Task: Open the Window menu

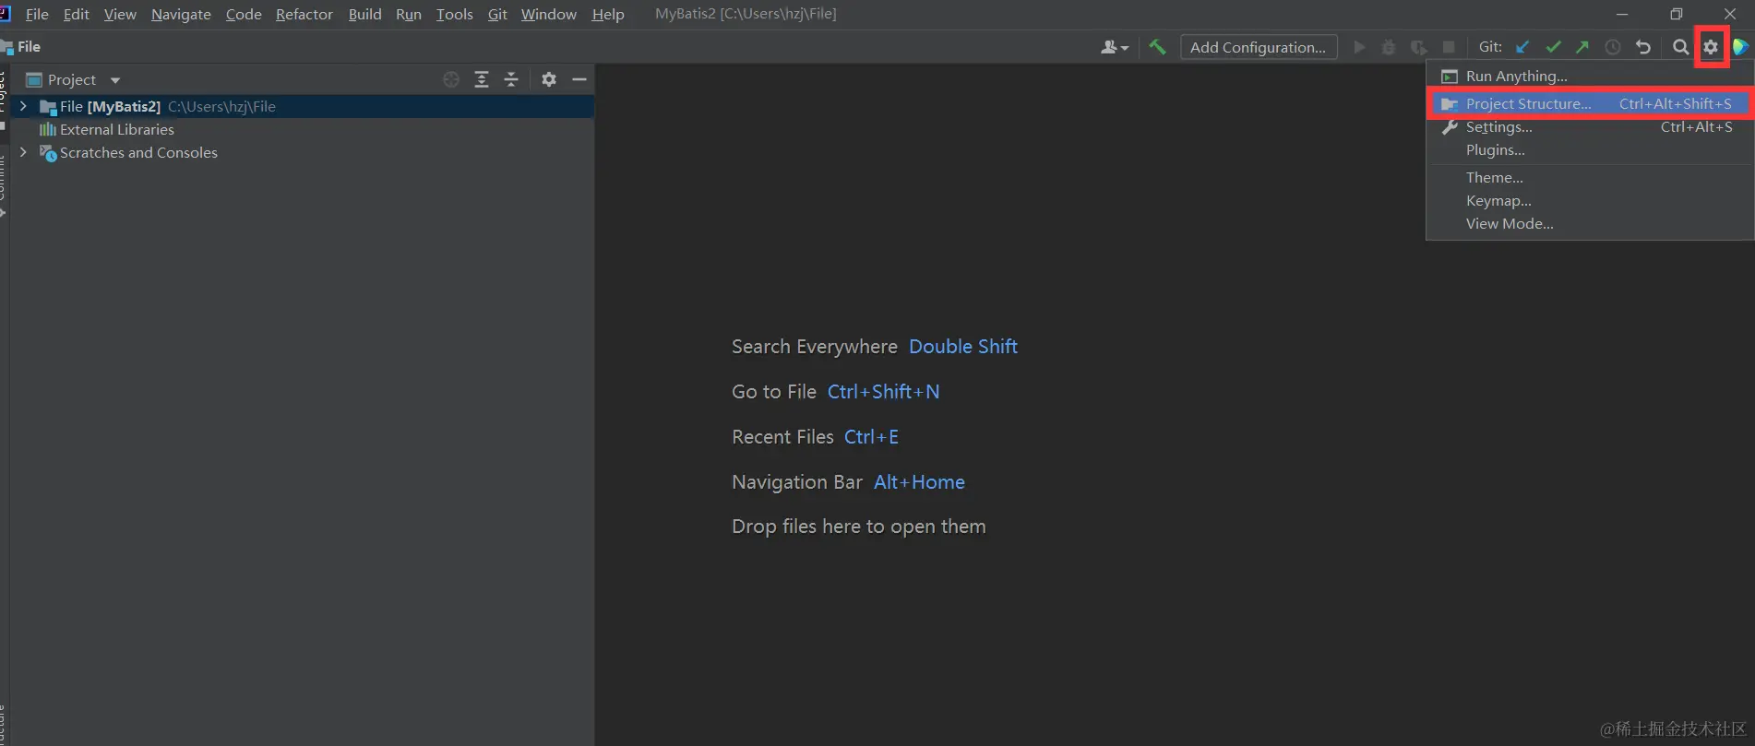Action: (548, 14)
